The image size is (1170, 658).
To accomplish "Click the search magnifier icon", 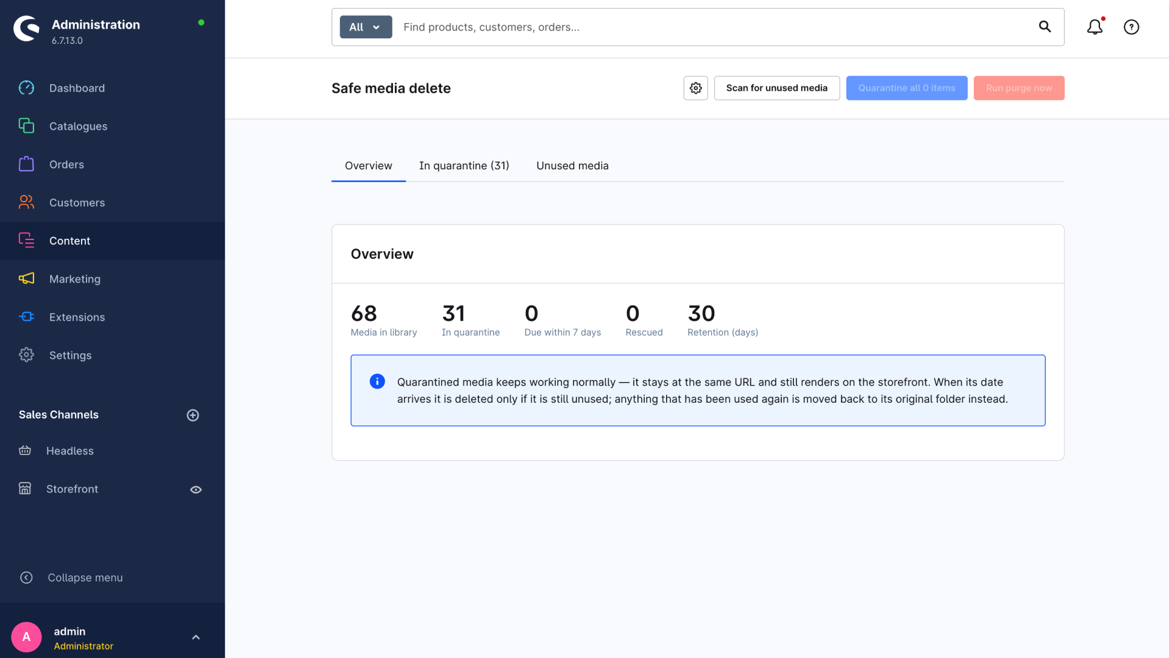I will coord(1045,26).
